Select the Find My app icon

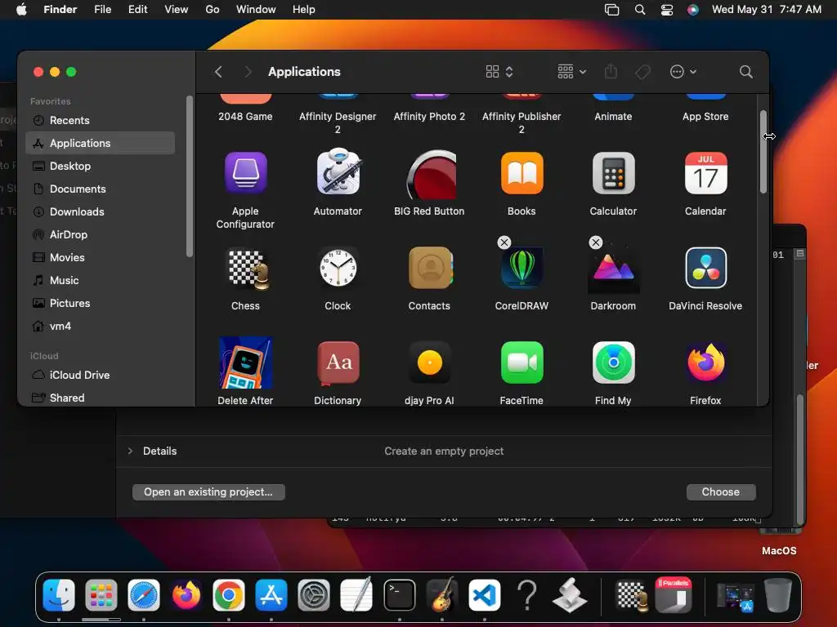613,362
